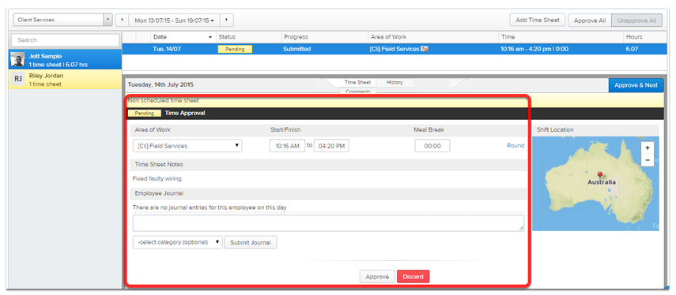
Task: Switch to the History tab
Action: [395, 82]
